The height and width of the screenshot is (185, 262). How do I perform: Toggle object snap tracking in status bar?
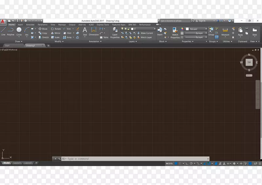(x=204, y=163)
